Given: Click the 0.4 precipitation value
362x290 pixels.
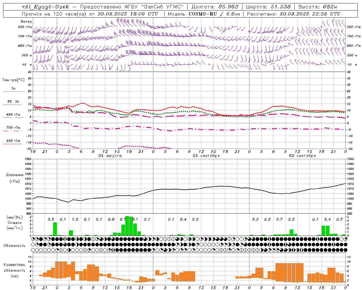Looking at the screenshot, I should tap(183, 219).
